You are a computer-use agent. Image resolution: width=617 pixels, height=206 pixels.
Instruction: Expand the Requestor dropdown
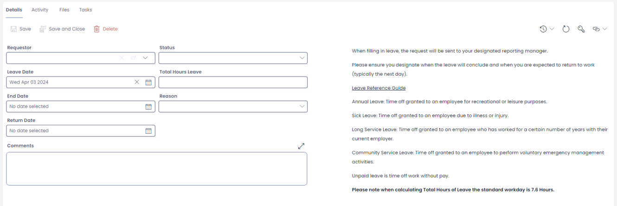pyautogui.click(x=146, y=58)
